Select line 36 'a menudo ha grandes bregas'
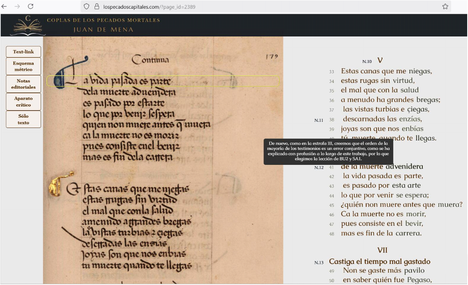This screenshot has height=285, width=468. (x=390, y=99)
